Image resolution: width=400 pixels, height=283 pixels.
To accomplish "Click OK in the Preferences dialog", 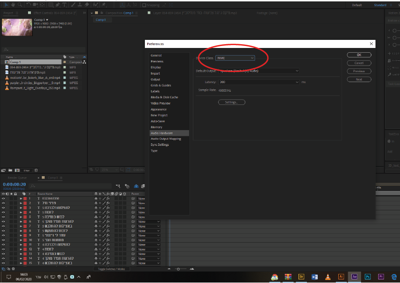I will (x=359, y=55).
